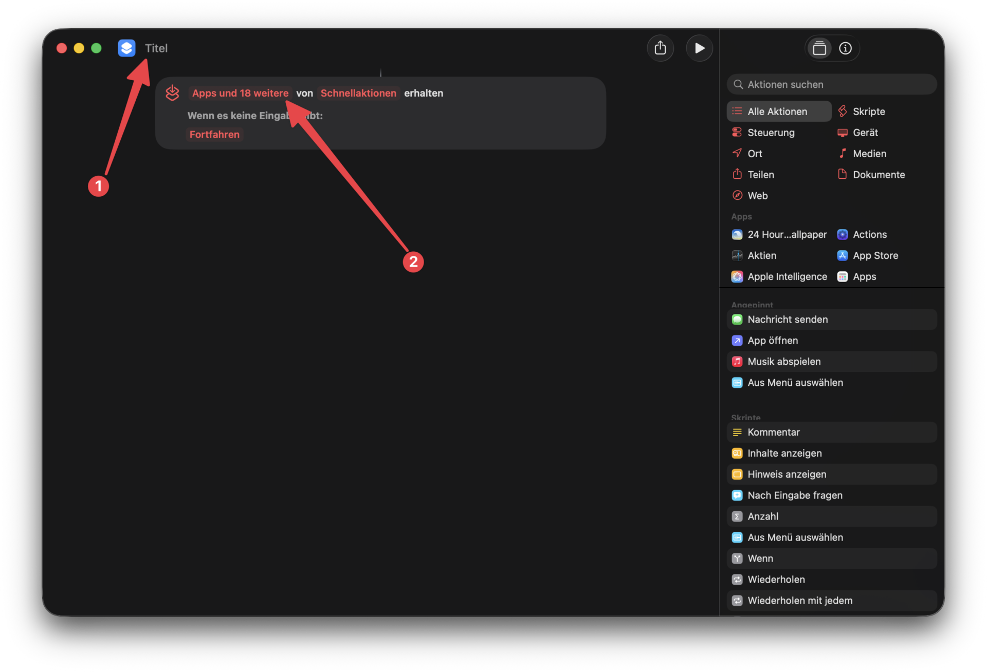
Task: Select the Apple Intelligence app entry
Action: click(x=787, y=276)
